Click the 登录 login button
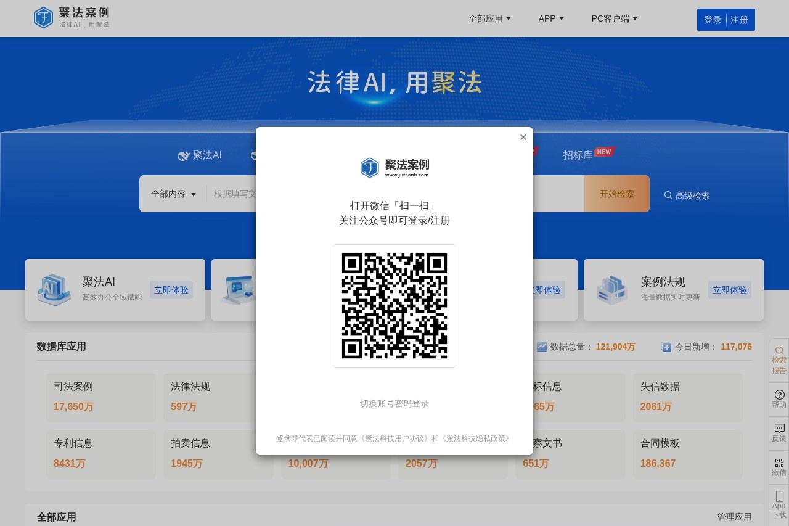Image resolution: width=789 pixels, height=526 pixels. [713, 19]
